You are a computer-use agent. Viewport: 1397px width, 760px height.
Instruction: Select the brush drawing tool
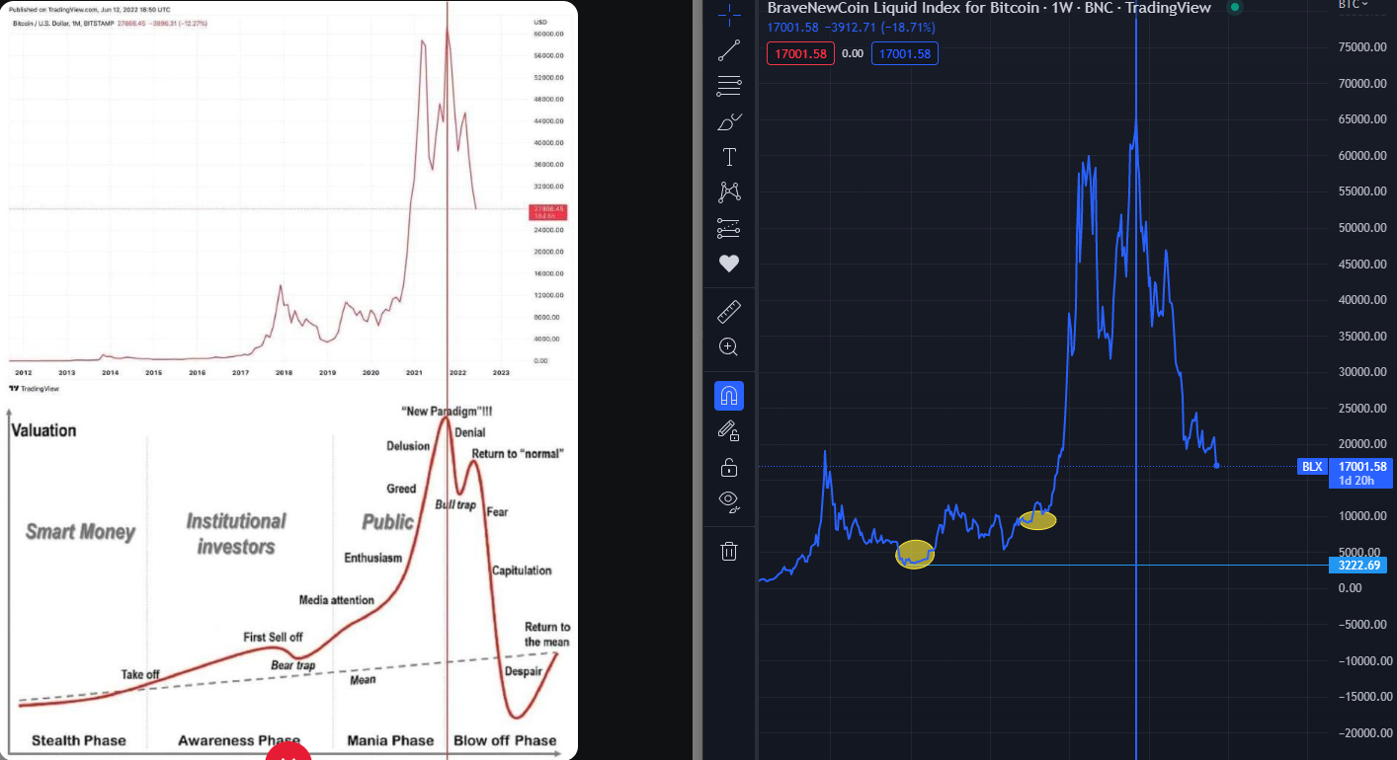729,121
